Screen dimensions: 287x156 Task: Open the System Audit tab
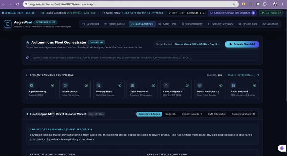coord(248,24)
